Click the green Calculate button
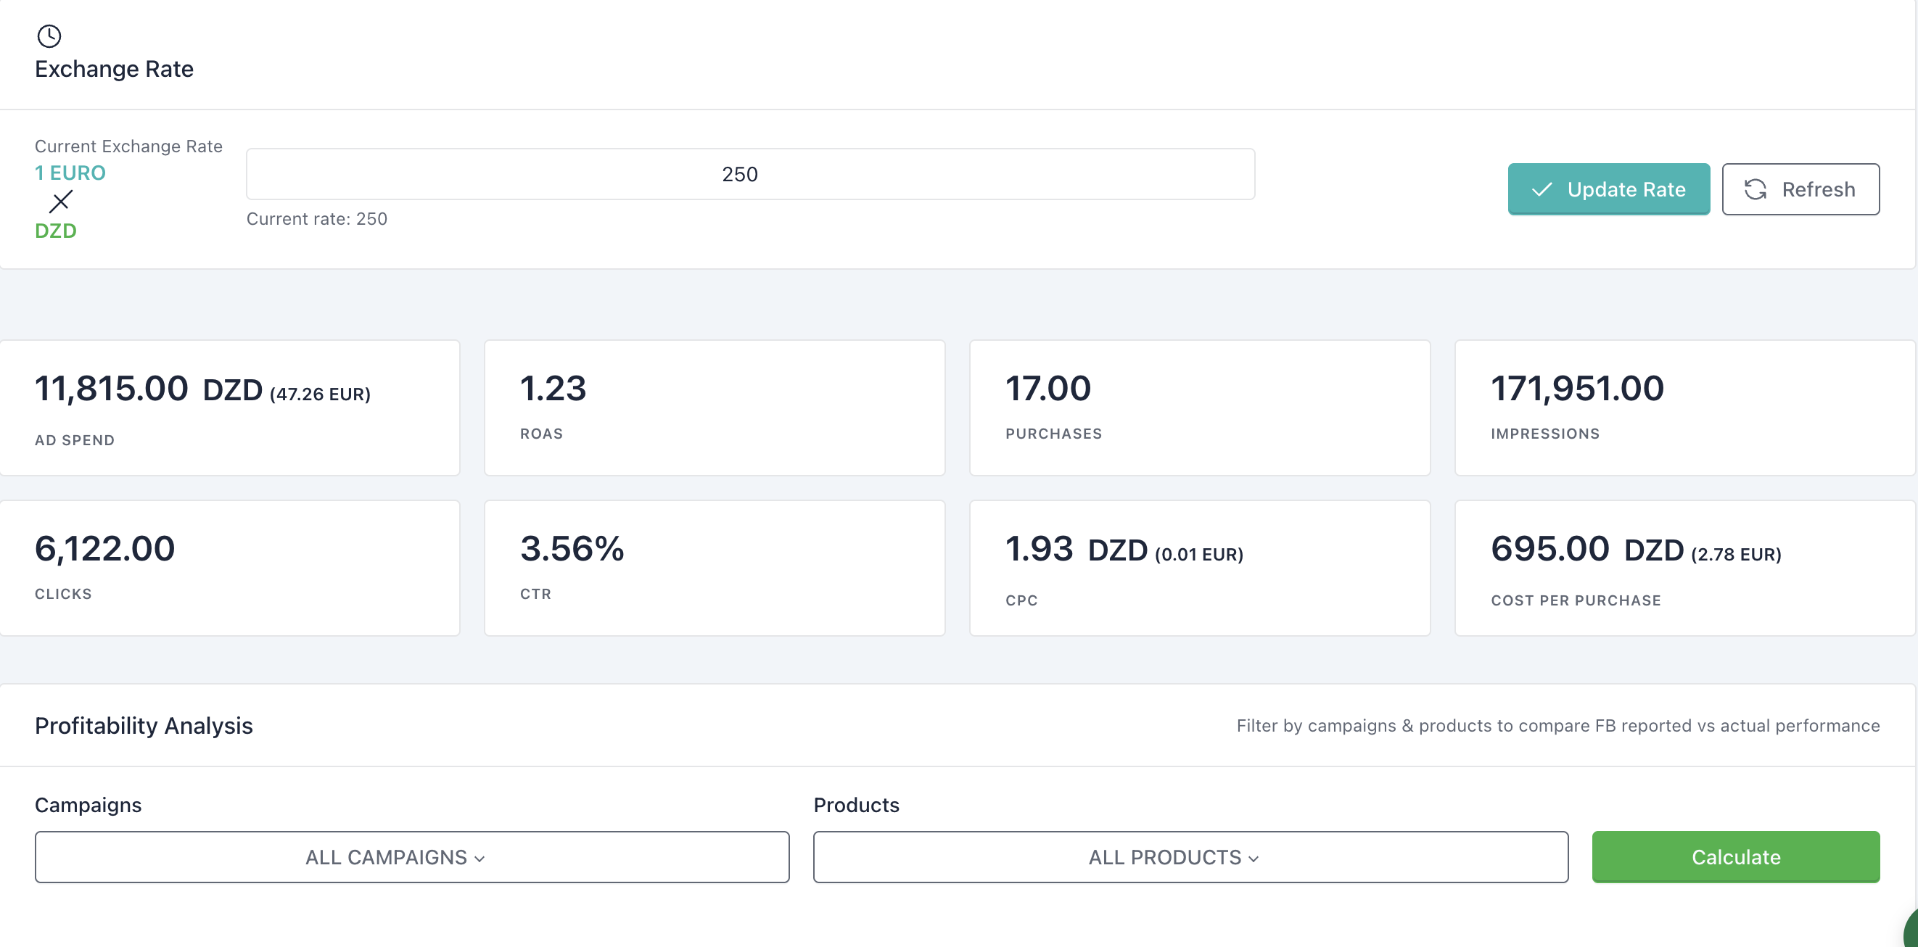 (x=1736, y=857)
